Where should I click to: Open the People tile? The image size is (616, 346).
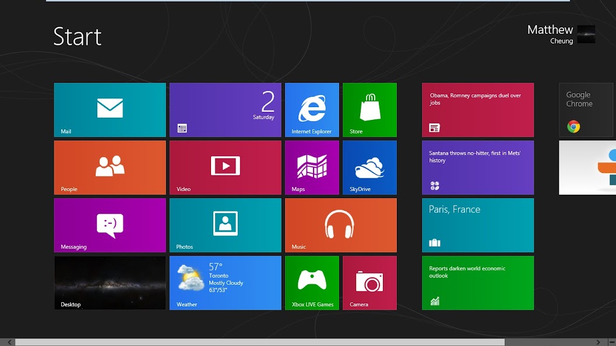[110, 168]
